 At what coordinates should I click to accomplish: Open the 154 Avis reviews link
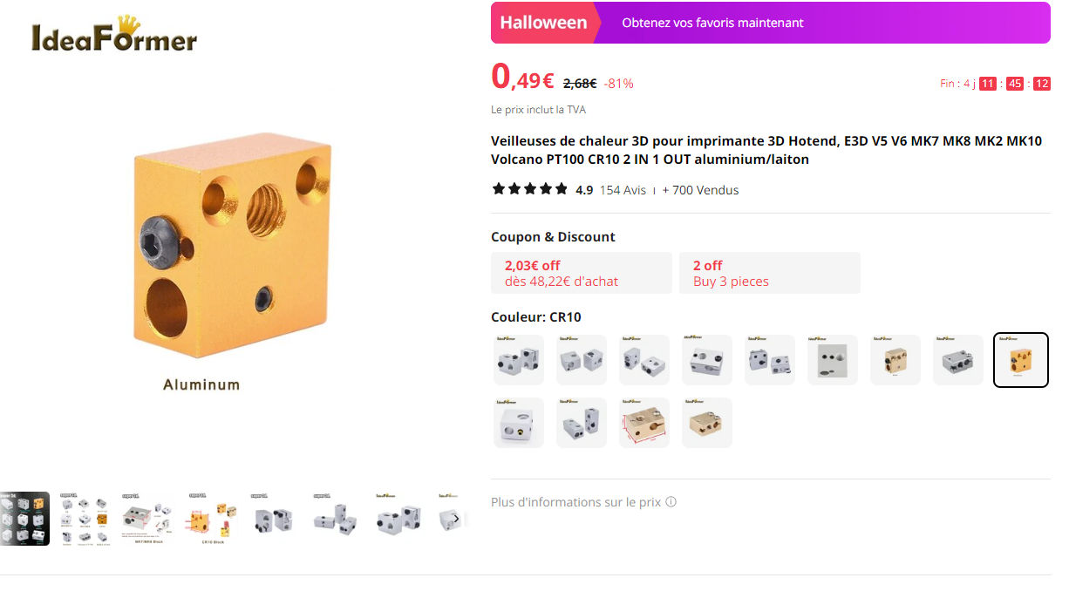[623, 190]
